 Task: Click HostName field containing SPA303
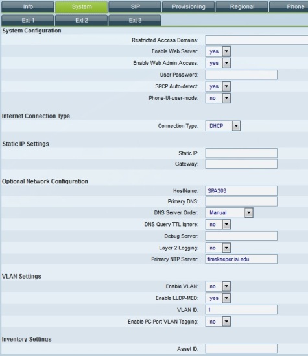click(241, 191)
